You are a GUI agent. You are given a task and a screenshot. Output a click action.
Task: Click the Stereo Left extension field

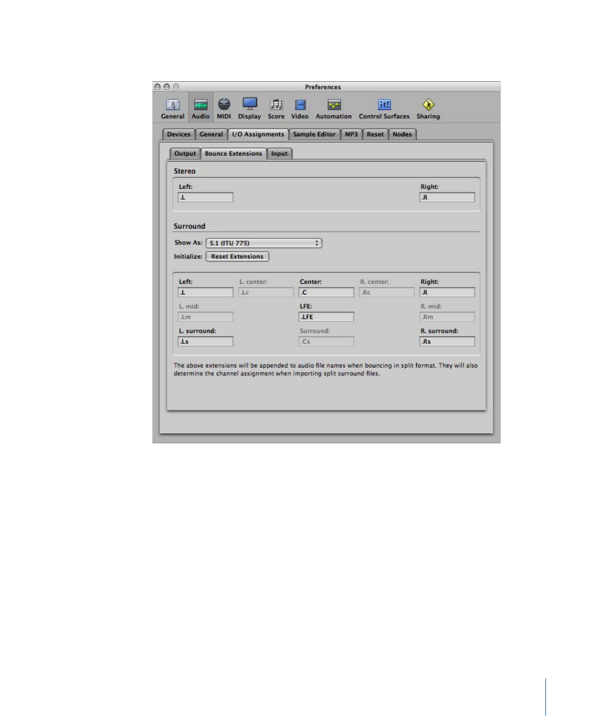(x=206, y=197)
